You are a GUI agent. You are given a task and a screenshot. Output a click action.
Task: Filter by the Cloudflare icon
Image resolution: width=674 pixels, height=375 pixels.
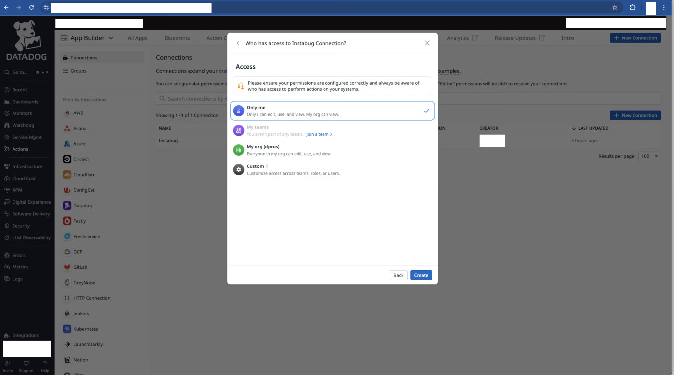tap(67, 175)
